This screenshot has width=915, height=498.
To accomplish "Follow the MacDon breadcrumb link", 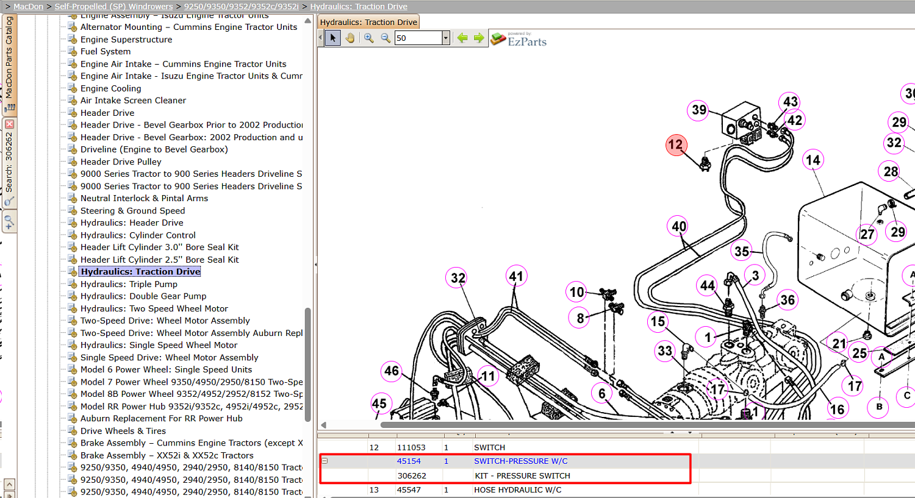I will coord(29,7).
